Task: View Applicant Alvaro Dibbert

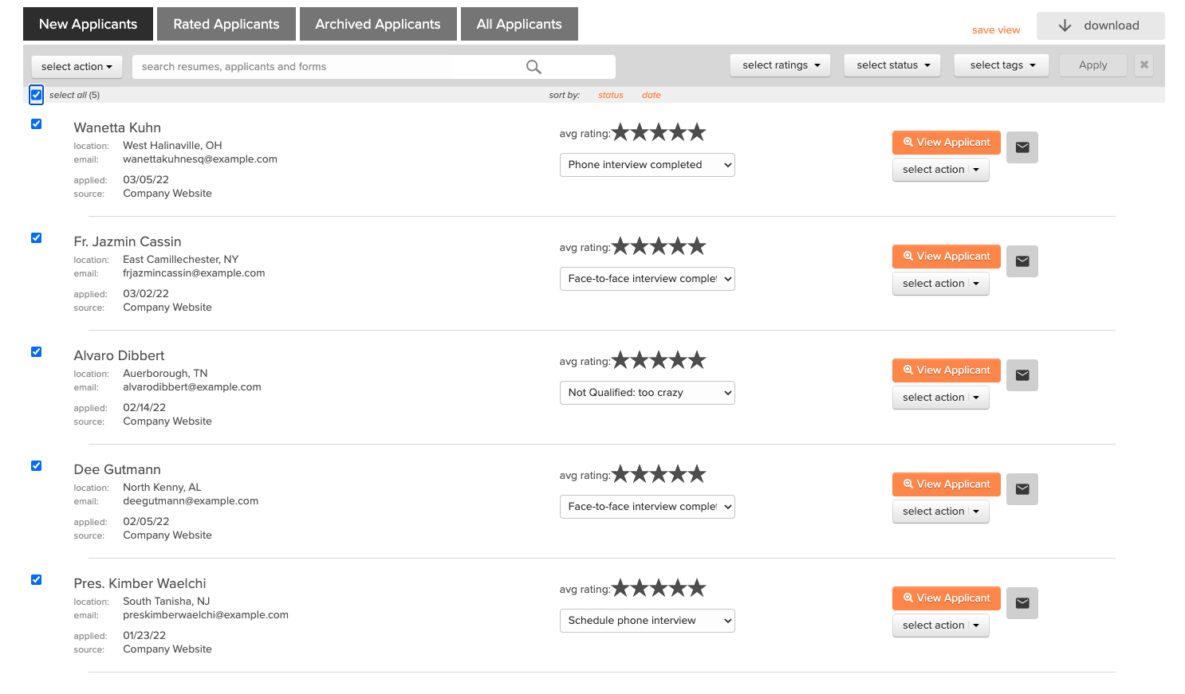Action: 947,371
